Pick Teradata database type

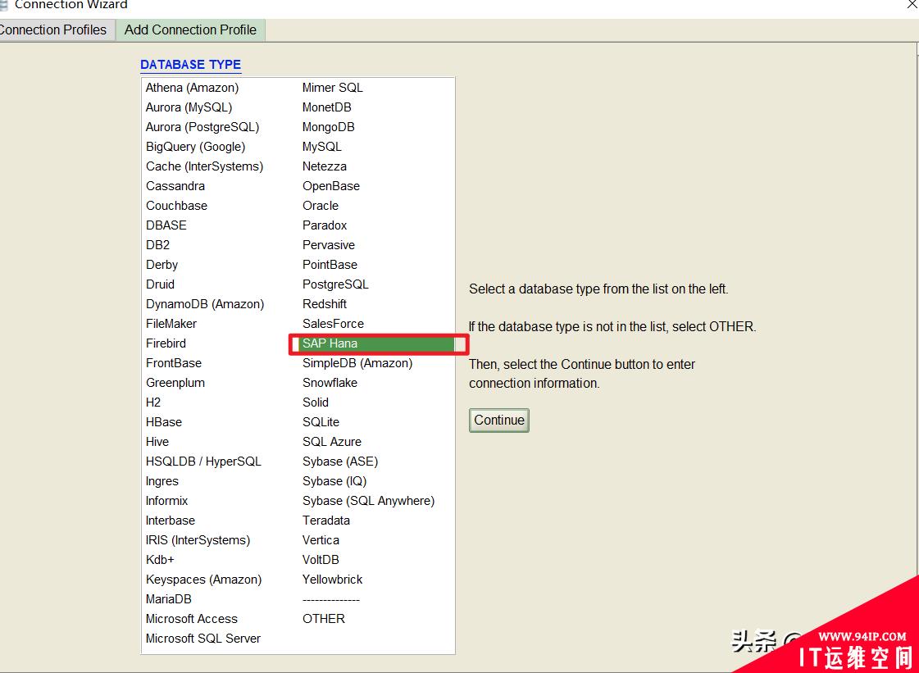pos(325,521)
